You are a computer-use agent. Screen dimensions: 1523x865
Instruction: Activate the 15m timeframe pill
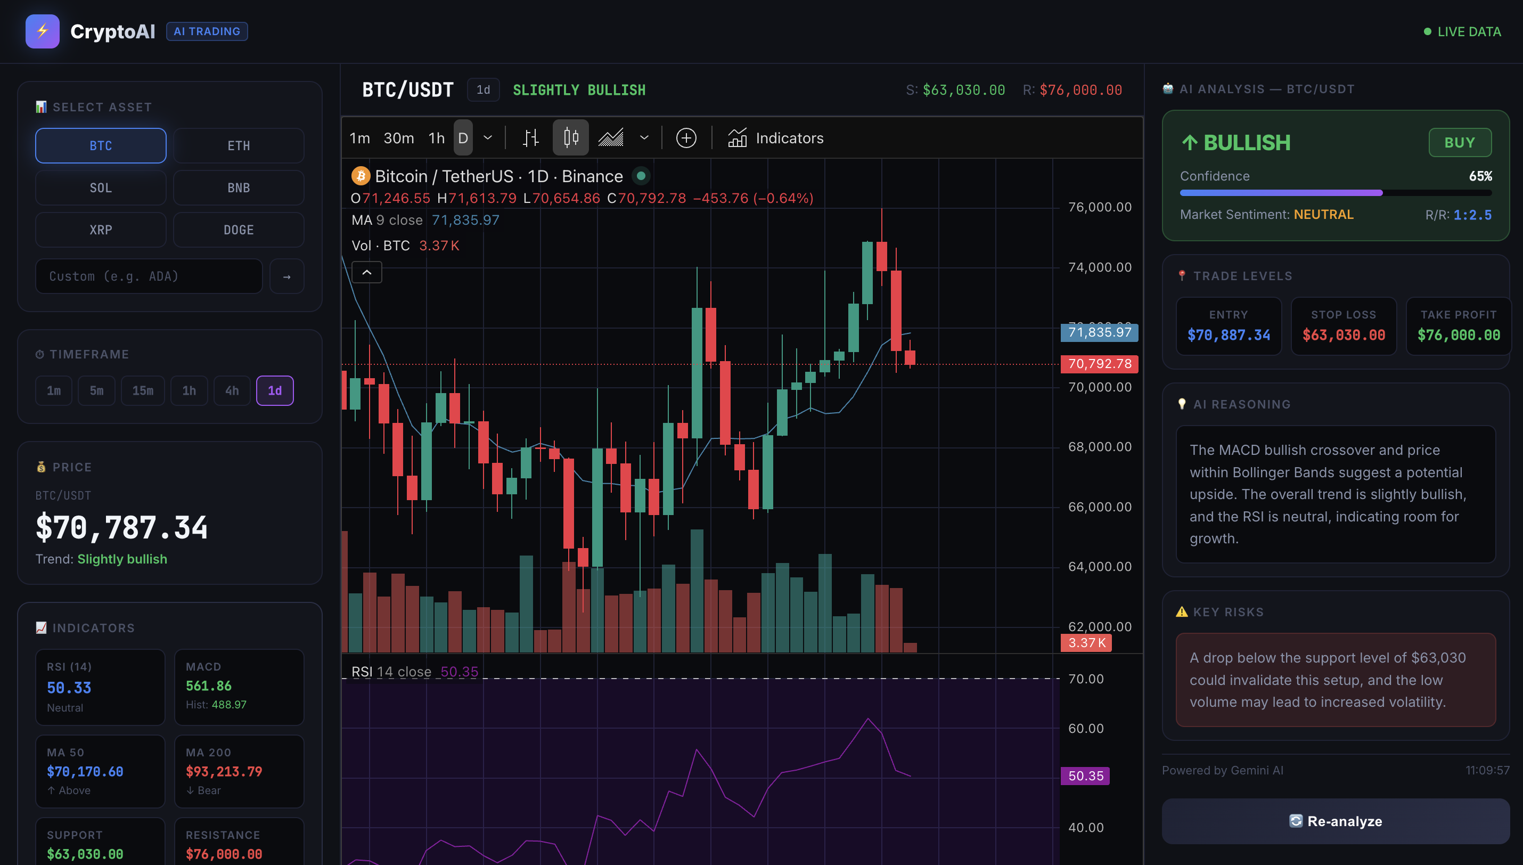pyautogui.click(x=143, y=390)
